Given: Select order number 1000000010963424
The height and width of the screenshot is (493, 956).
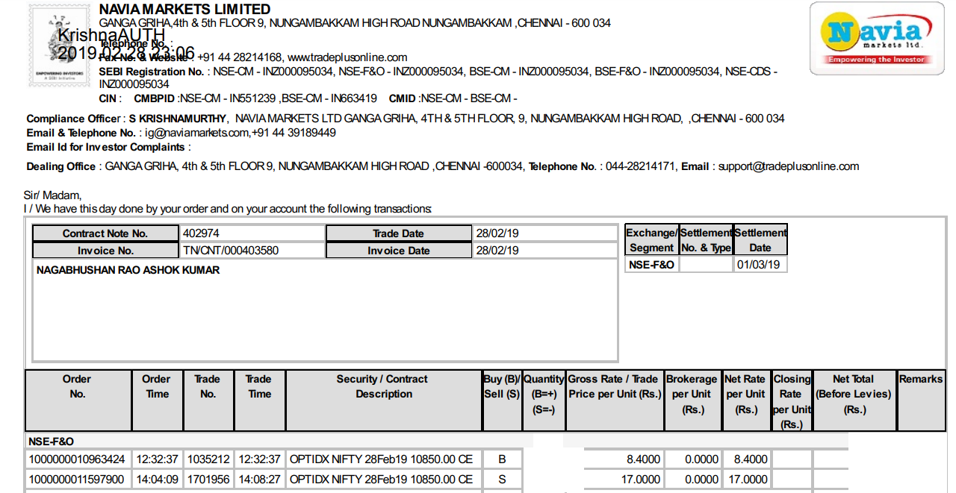Looking at the screenshot, I should [77, 459].
